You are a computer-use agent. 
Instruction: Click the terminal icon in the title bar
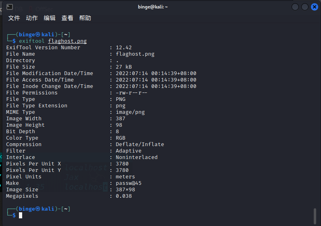click(10, 7)
